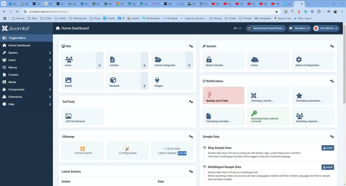Visit Sound Advice Financial Planning site link
The width and height of the screenshot is (346, 186).
266,28
